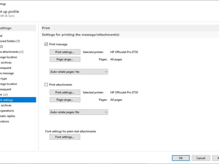Image resolution: width=219 pixels, height=164 pixels.
Task: Open the Notifications sidebar entry
Action: click(5, 121)
